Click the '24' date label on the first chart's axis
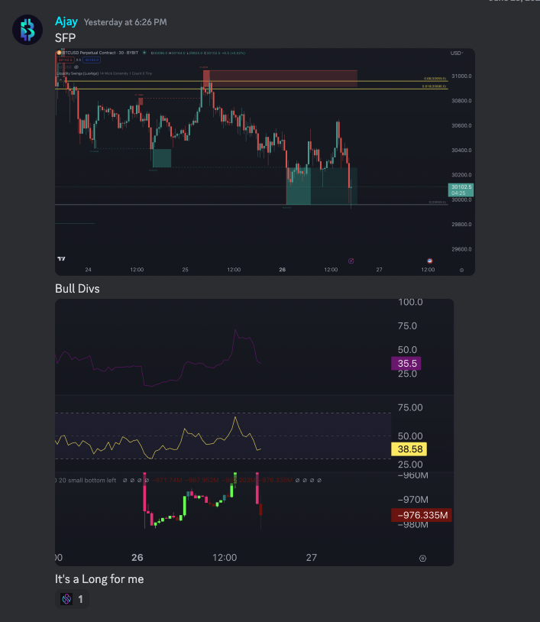The image size is (540, 622). click(x=88, y=270)
